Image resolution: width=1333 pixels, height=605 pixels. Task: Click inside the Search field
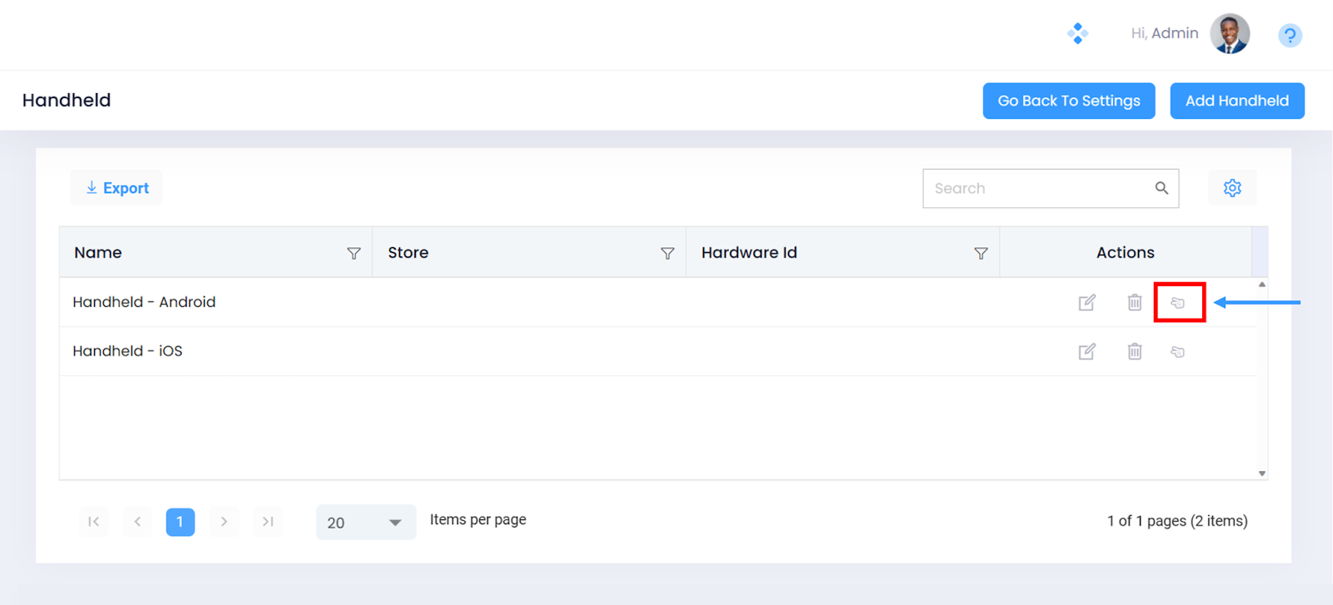(1037, 189)
